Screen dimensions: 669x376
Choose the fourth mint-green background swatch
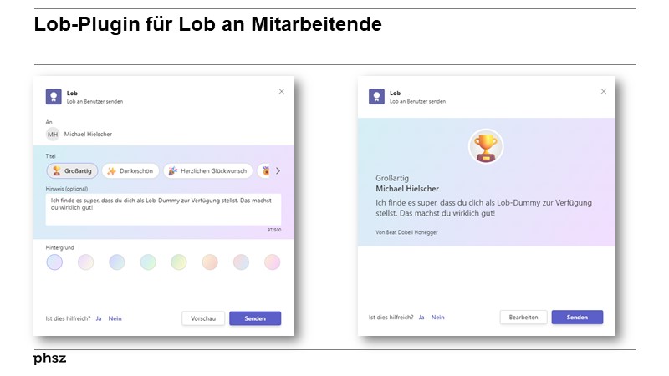(x=148, y=262)
